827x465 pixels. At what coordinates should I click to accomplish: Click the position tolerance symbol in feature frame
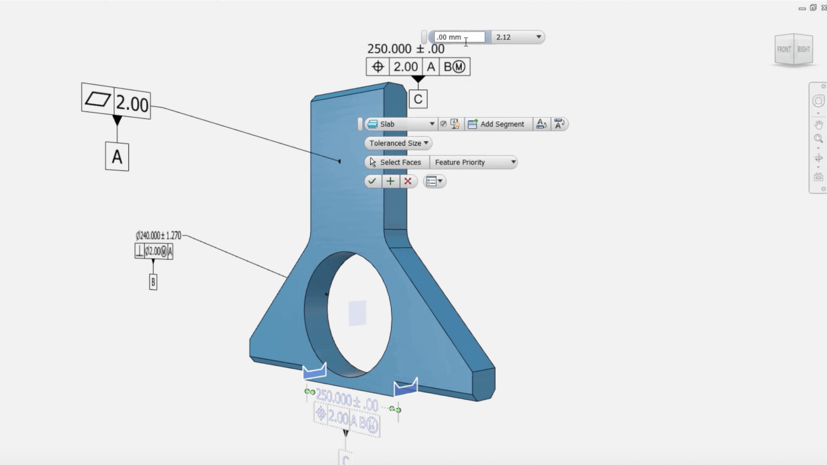tap(378, 67)
